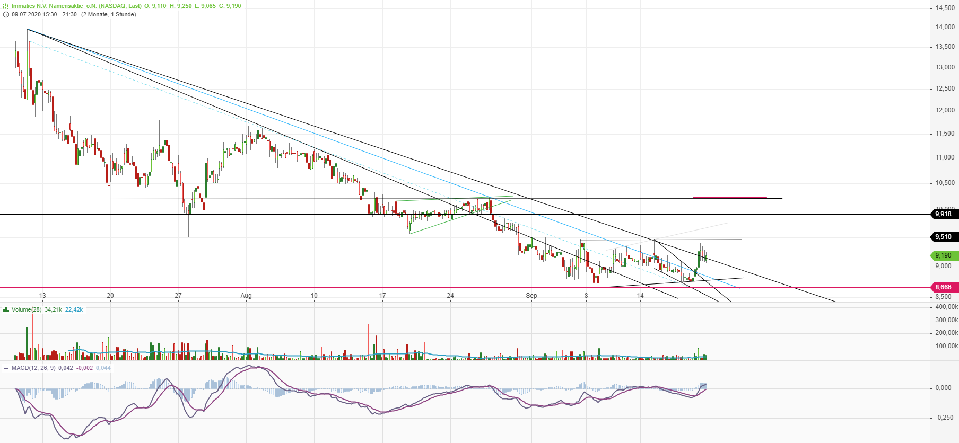The height and width of the screenshot is (443, 959).
Task: Click the MACD histogram value 0,044
Action: click(103, 368)
